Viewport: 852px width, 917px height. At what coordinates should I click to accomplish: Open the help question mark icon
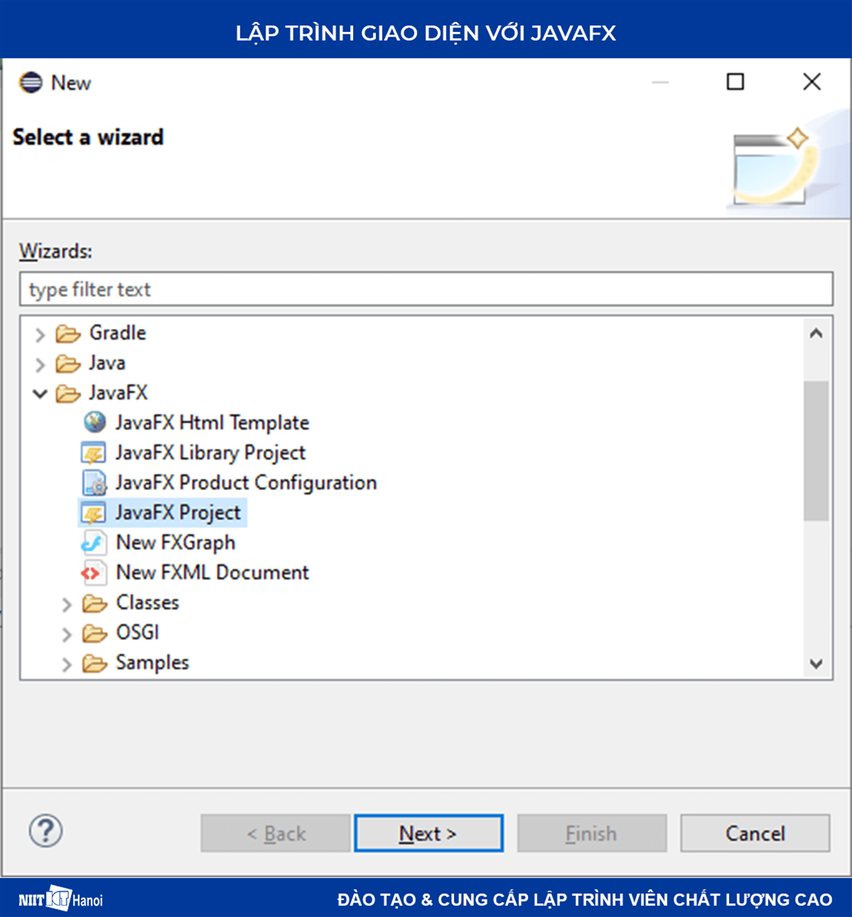[x=46, y=831]
